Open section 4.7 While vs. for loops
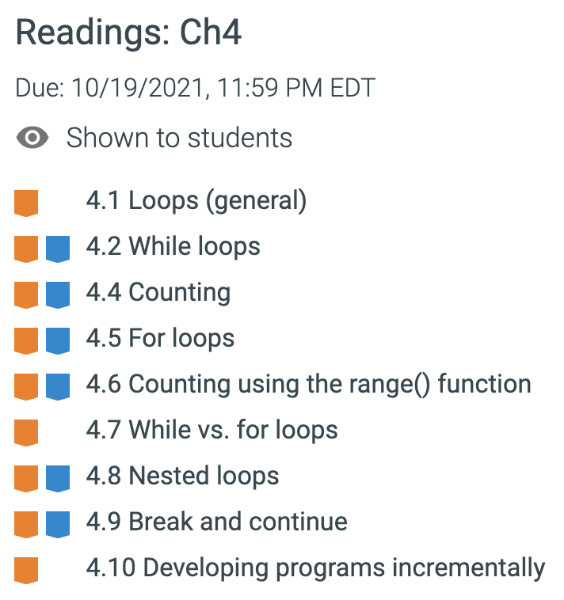The image size is (564, 600). [211, 430]
